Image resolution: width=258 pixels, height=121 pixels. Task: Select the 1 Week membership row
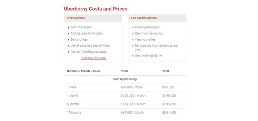tap(125, 87)
